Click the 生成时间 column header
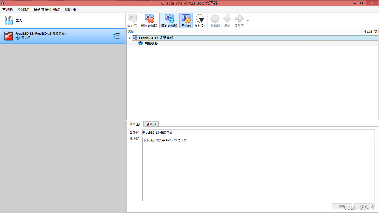 pos(370,32)
